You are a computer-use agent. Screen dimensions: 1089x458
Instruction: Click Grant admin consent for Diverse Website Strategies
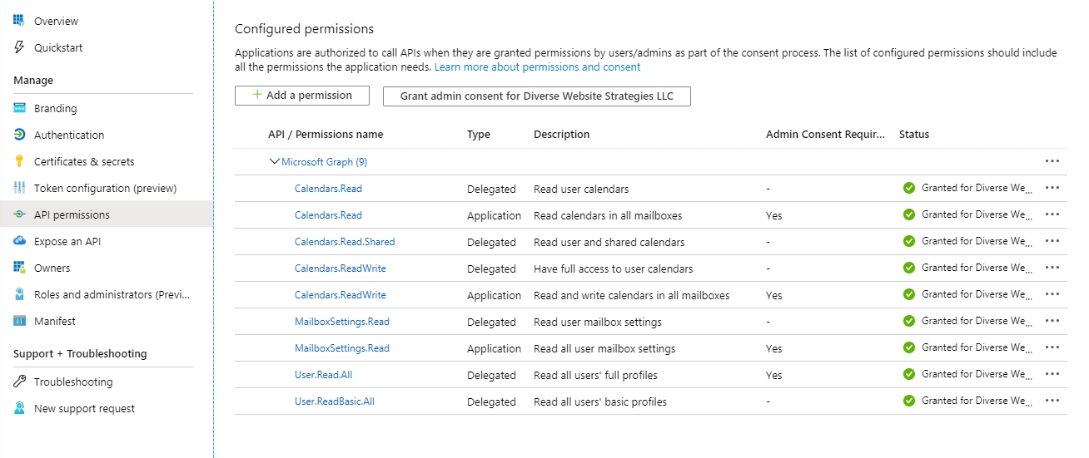pyautogui.click(x=536, y=96)
